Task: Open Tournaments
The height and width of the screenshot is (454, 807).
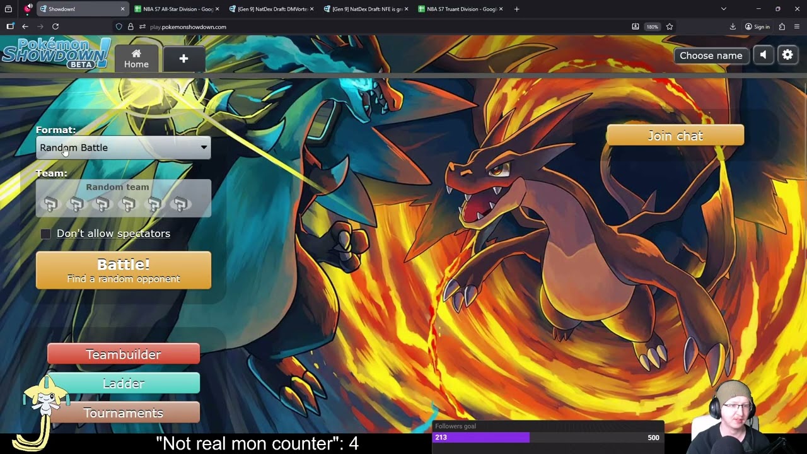Action: click(x=123, y=413)
